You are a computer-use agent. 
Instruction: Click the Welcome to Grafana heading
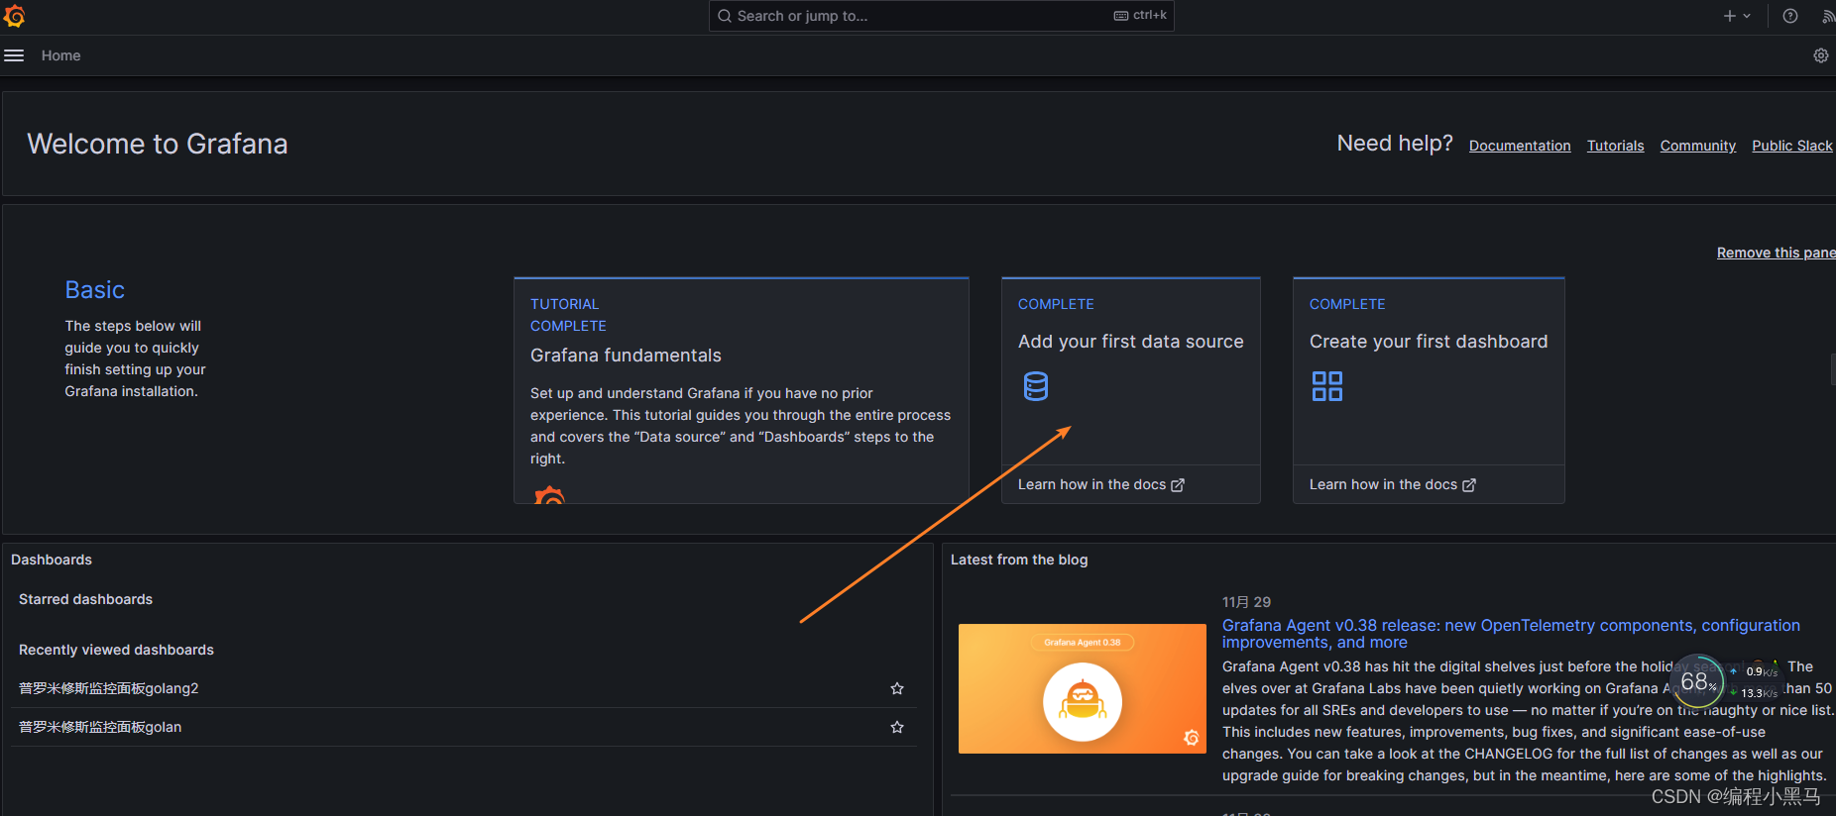click(158, 145)
